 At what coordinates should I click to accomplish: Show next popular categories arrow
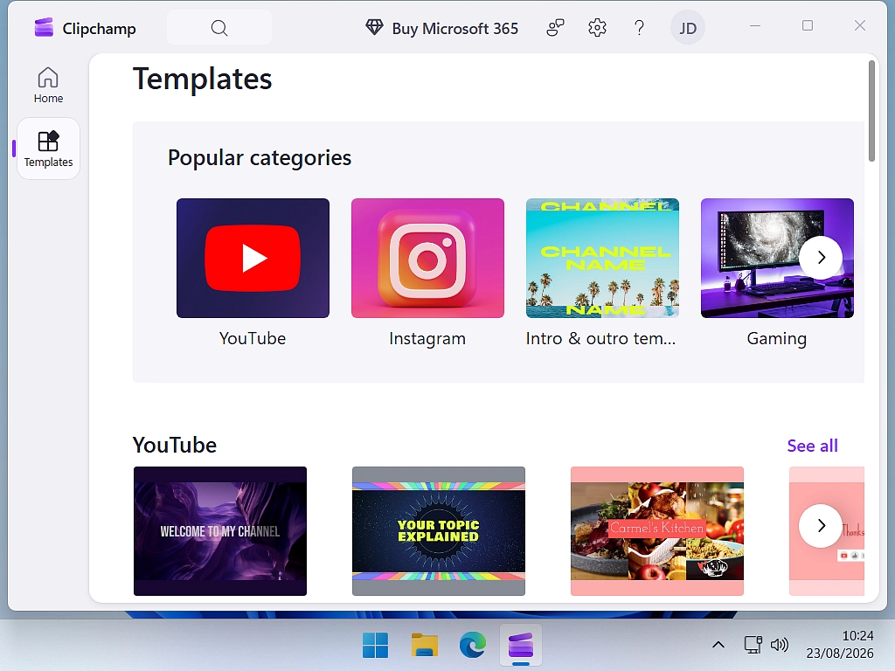point(821,258)
